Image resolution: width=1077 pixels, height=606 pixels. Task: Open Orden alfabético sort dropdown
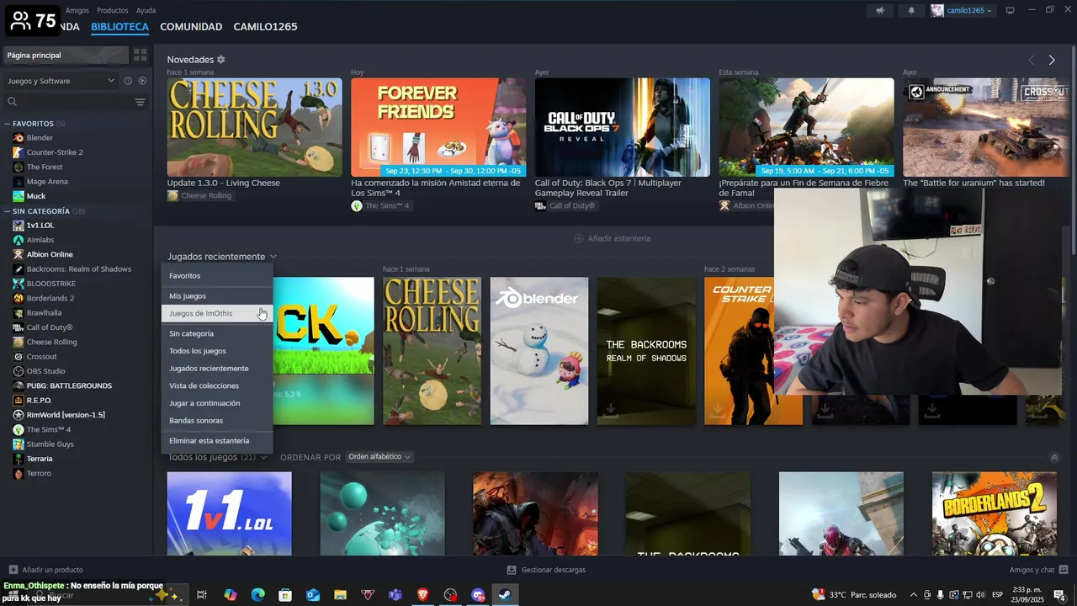(380, 457)
